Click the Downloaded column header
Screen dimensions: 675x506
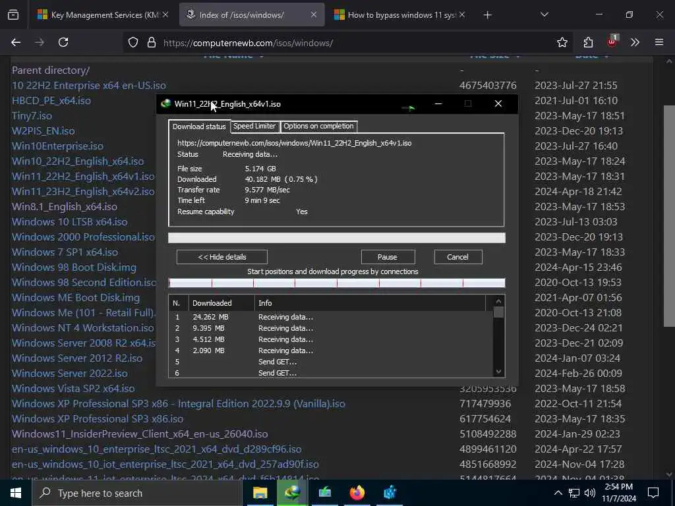tap(221, 303)
